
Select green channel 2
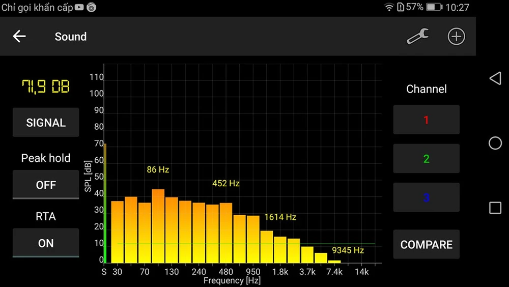(426, 159)
